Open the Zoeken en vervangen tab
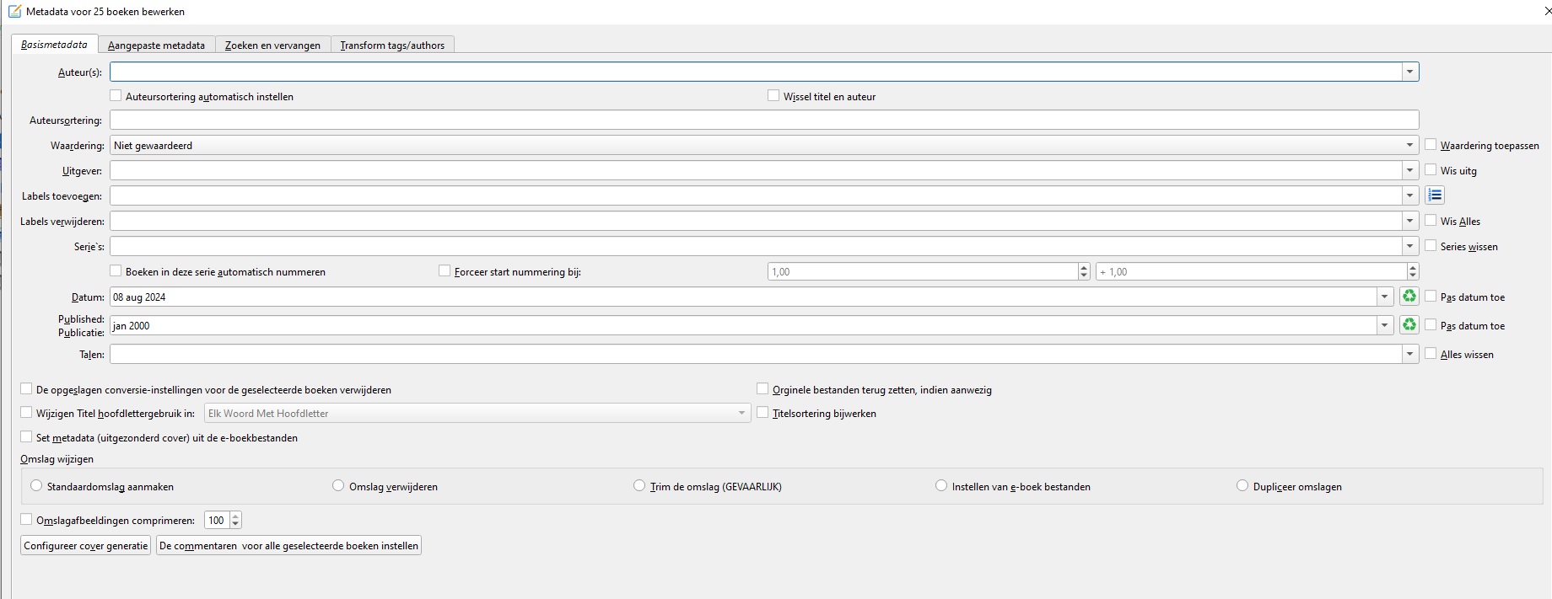1552x599 pixels. click(272, 45)
